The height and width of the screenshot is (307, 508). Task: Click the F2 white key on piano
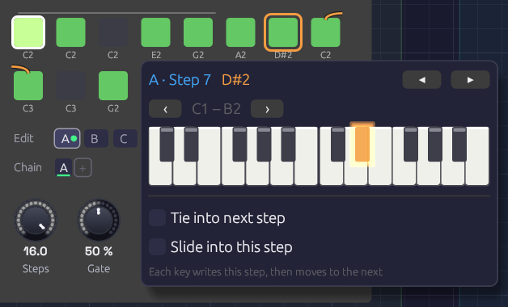coord(404,174)
